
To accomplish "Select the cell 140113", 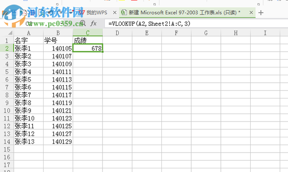I will tap(58, 79).
